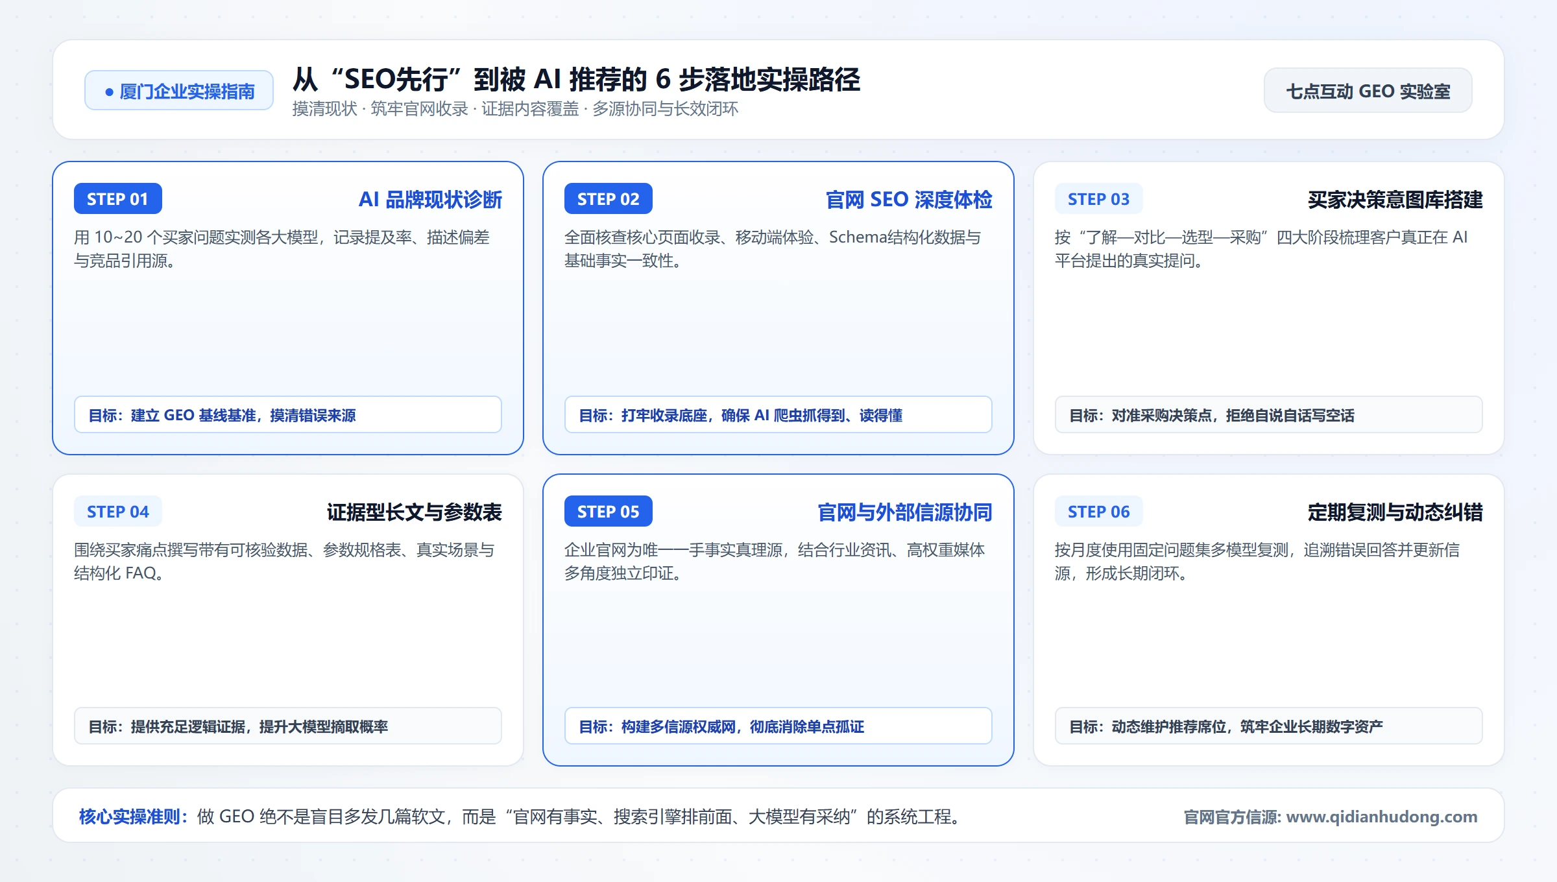The height and width of the screenshot is (882, 1557).
Task: Click description 用 10~20 个买家问题实测各大模型
Action: [x=282, y=249]
